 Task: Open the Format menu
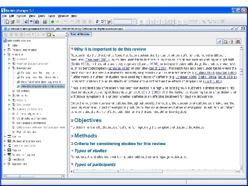point(21,16)
